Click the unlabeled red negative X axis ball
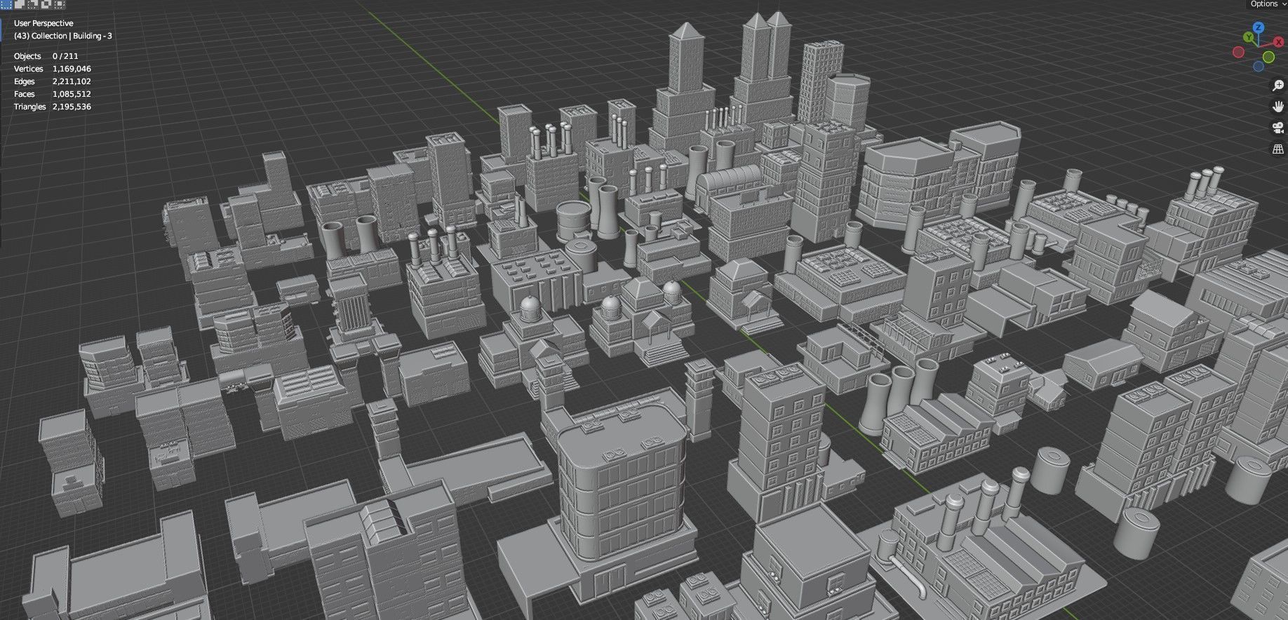 (1238, 52)
